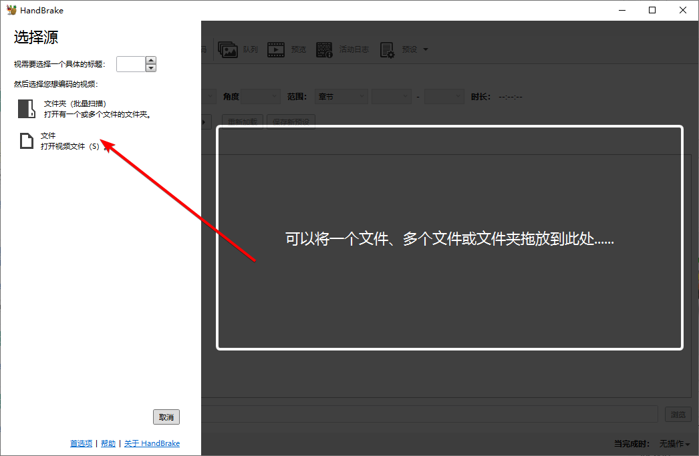Click the 保存新预设 button
Image resolution: width=699 pixels, height=456 pixels.
point(291,122)
